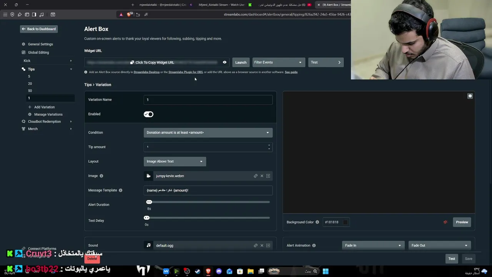
Task: Open the browser hamburger menu
Action: (x=5, y=15)
